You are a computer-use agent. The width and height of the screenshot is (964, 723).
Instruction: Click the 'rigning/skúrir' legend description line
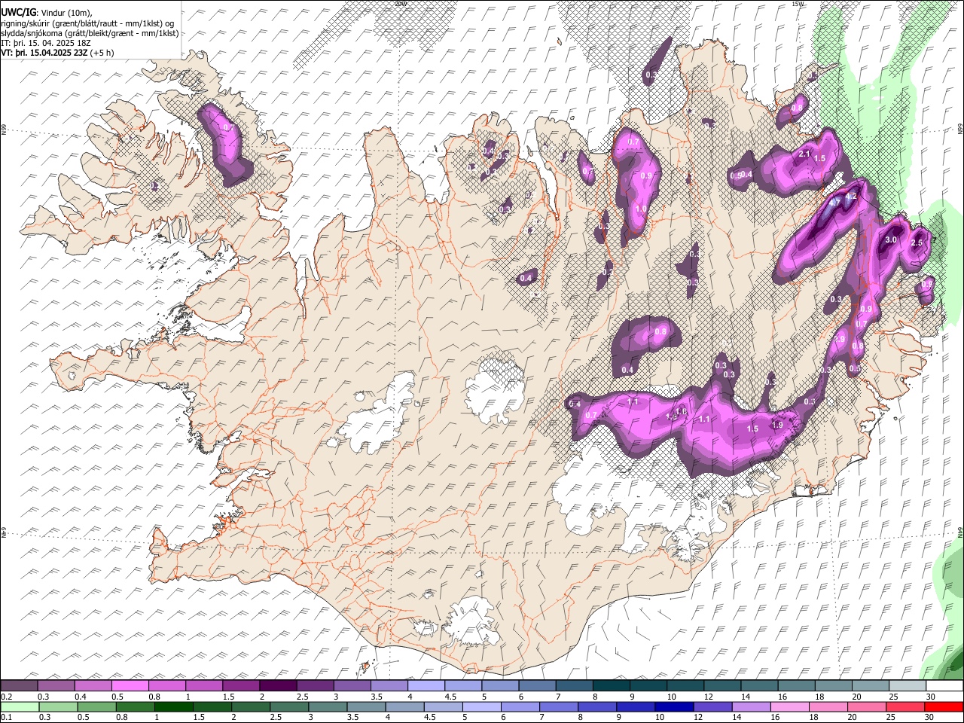click(x=87, y=23)
